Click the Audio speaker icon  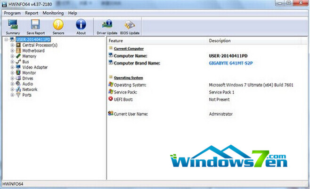pyautogui.click(x=18, y=84)
